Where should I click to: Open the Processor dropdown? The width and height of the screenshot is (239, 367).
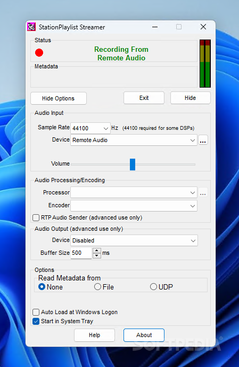134,193
